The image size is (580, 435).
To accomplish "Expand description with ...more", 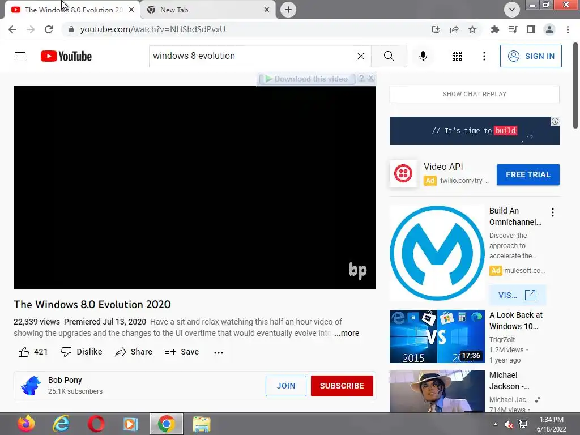I will tap(347, 333).
